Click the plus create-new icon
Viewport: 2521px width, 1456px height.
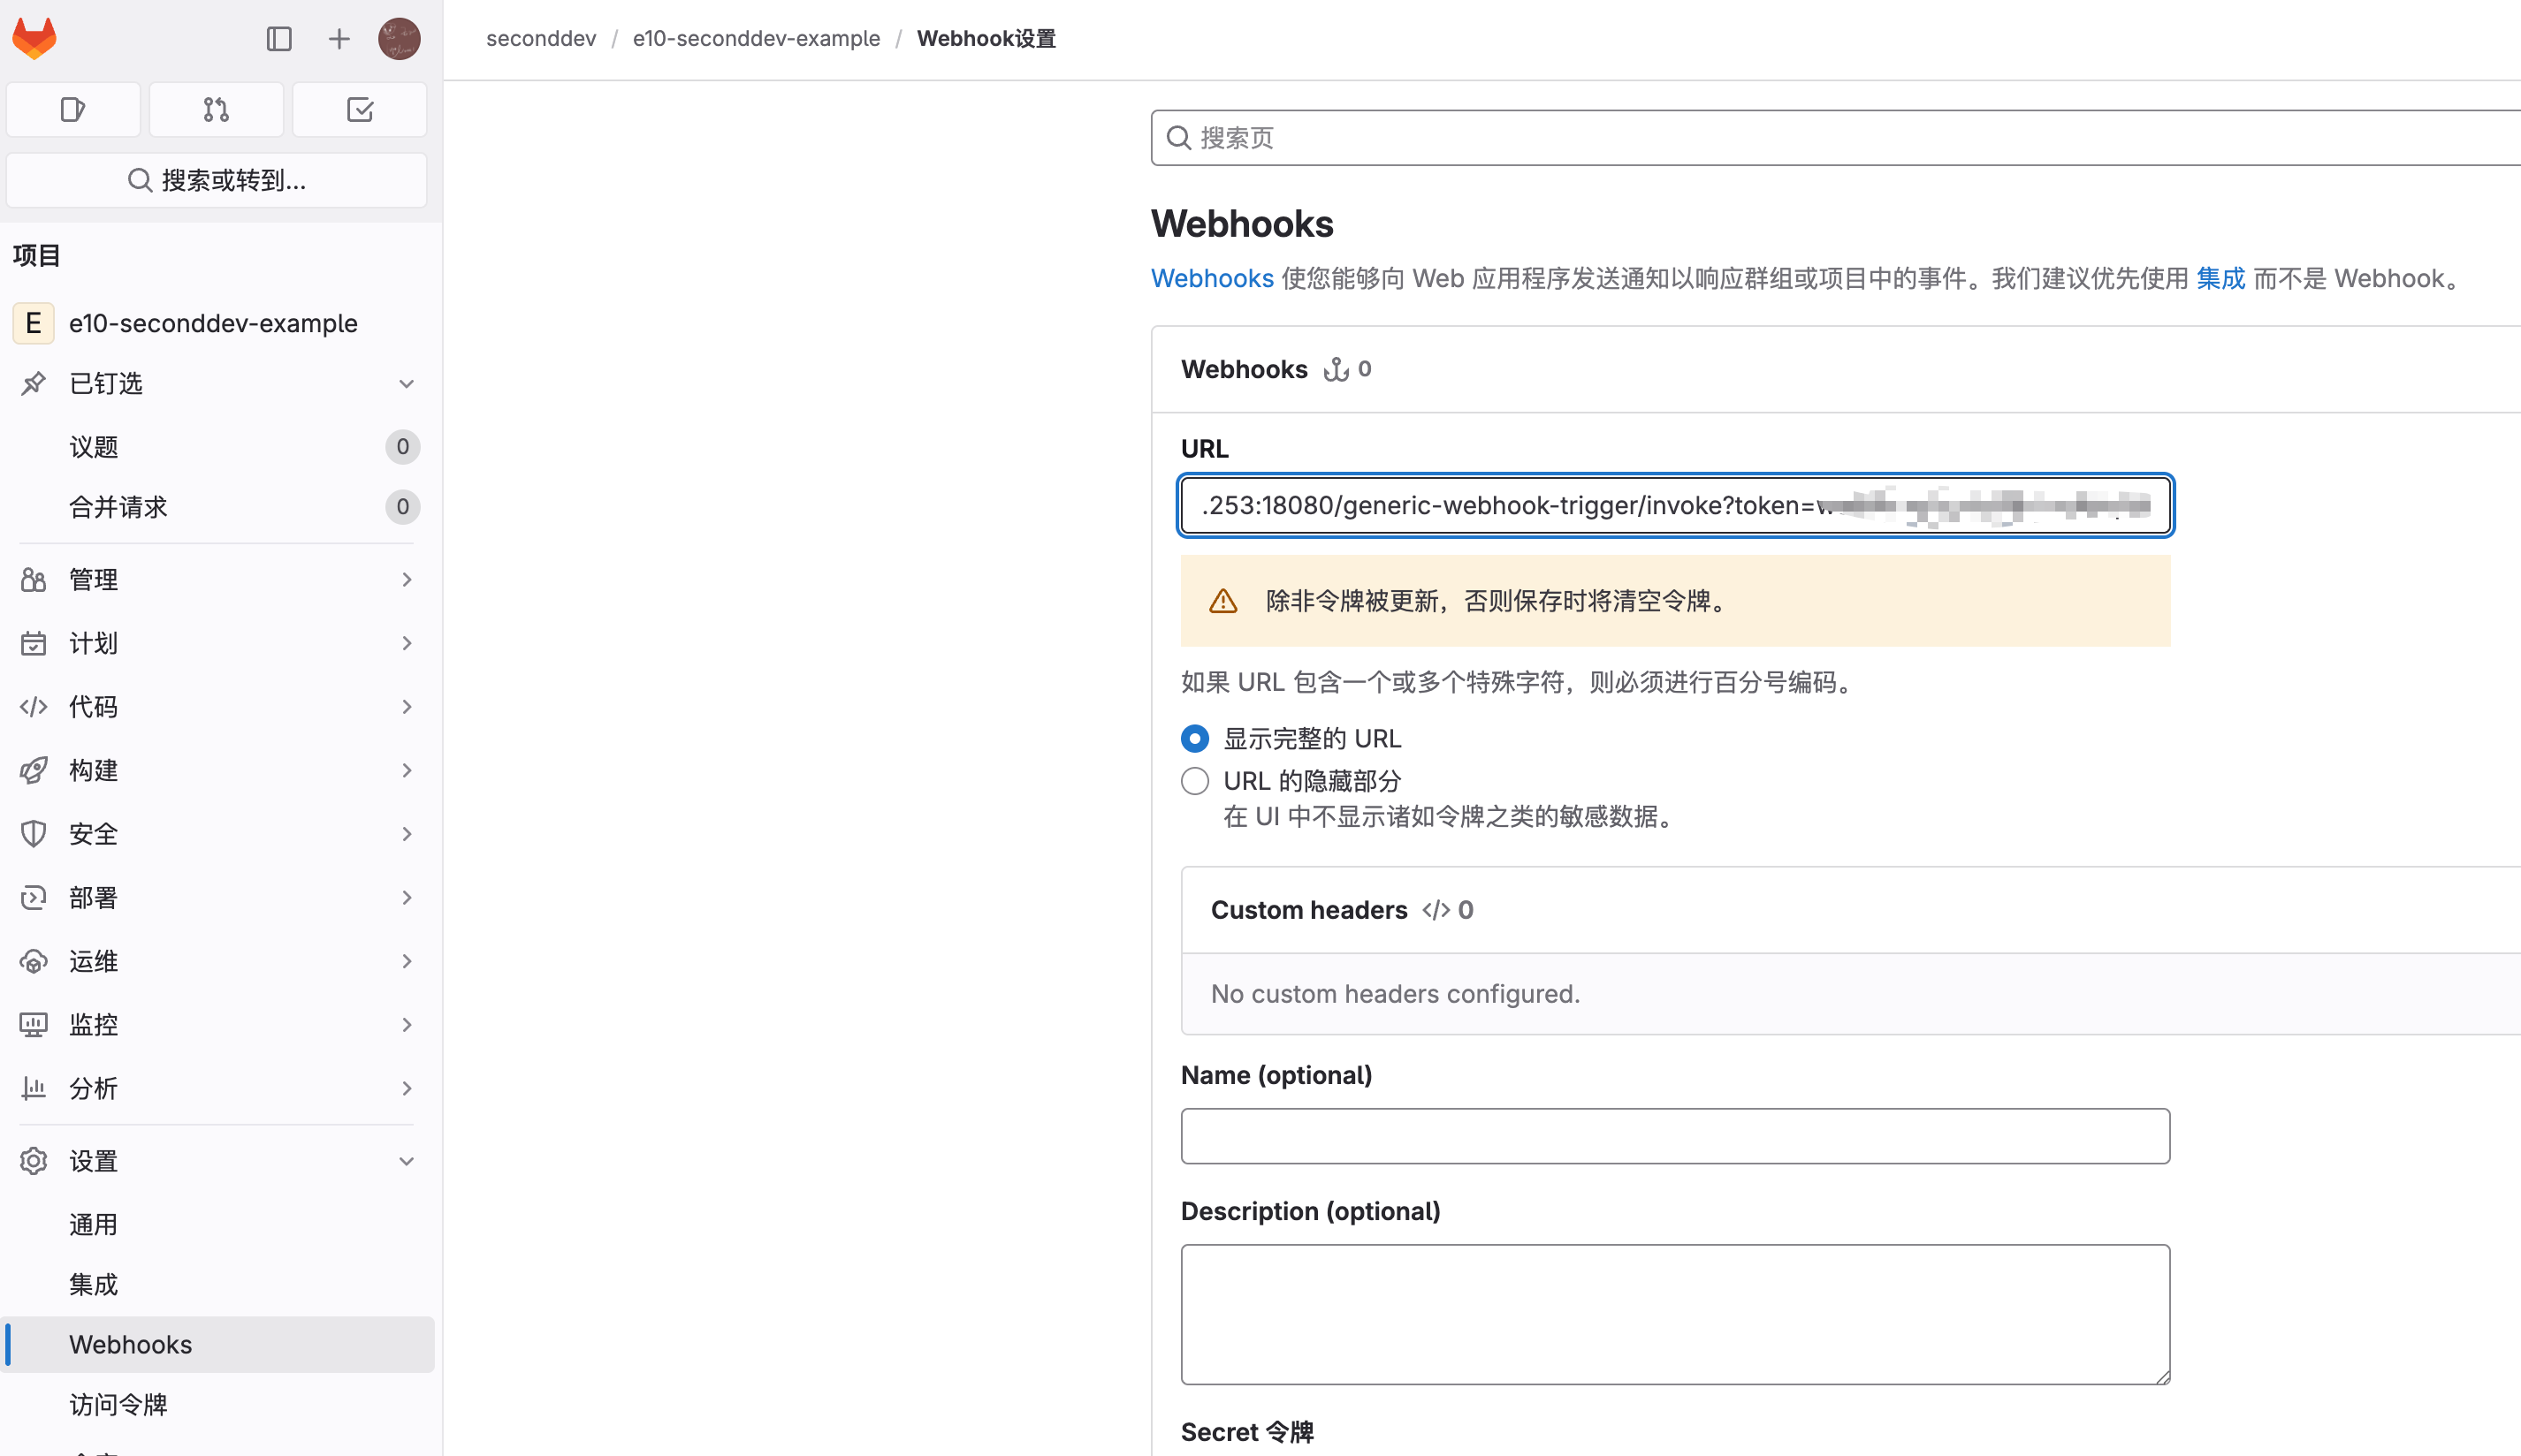click(x=339, y=39)
